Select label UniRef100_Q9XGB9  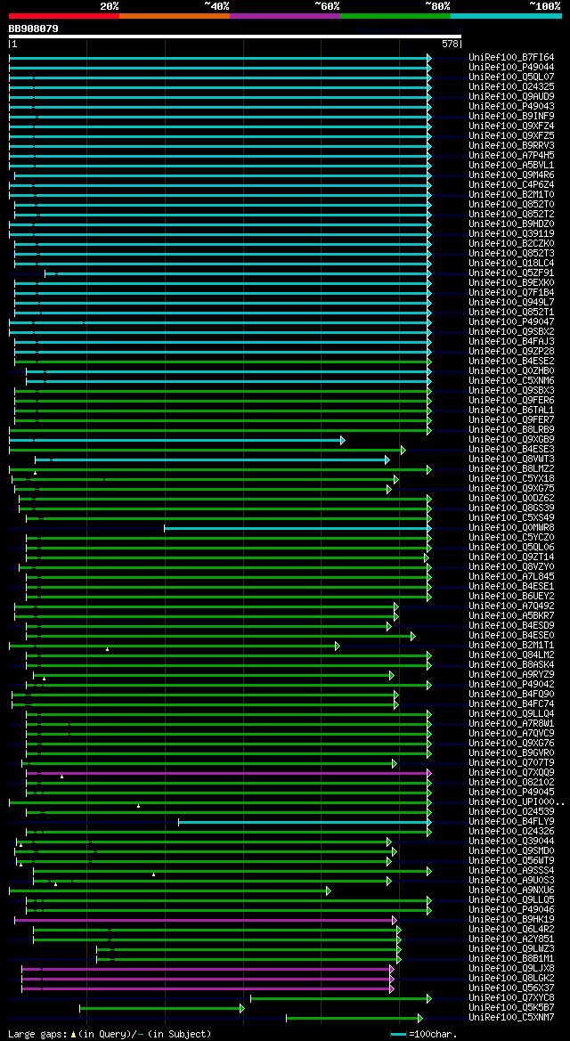pyautogui.click(x=511, y=440)
